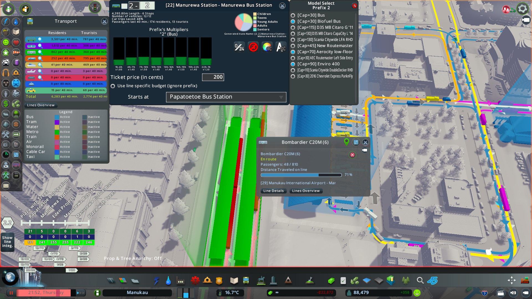The image size is (532, 299).
Task: Open the line color picker wheel
Action: pos(267,47)
